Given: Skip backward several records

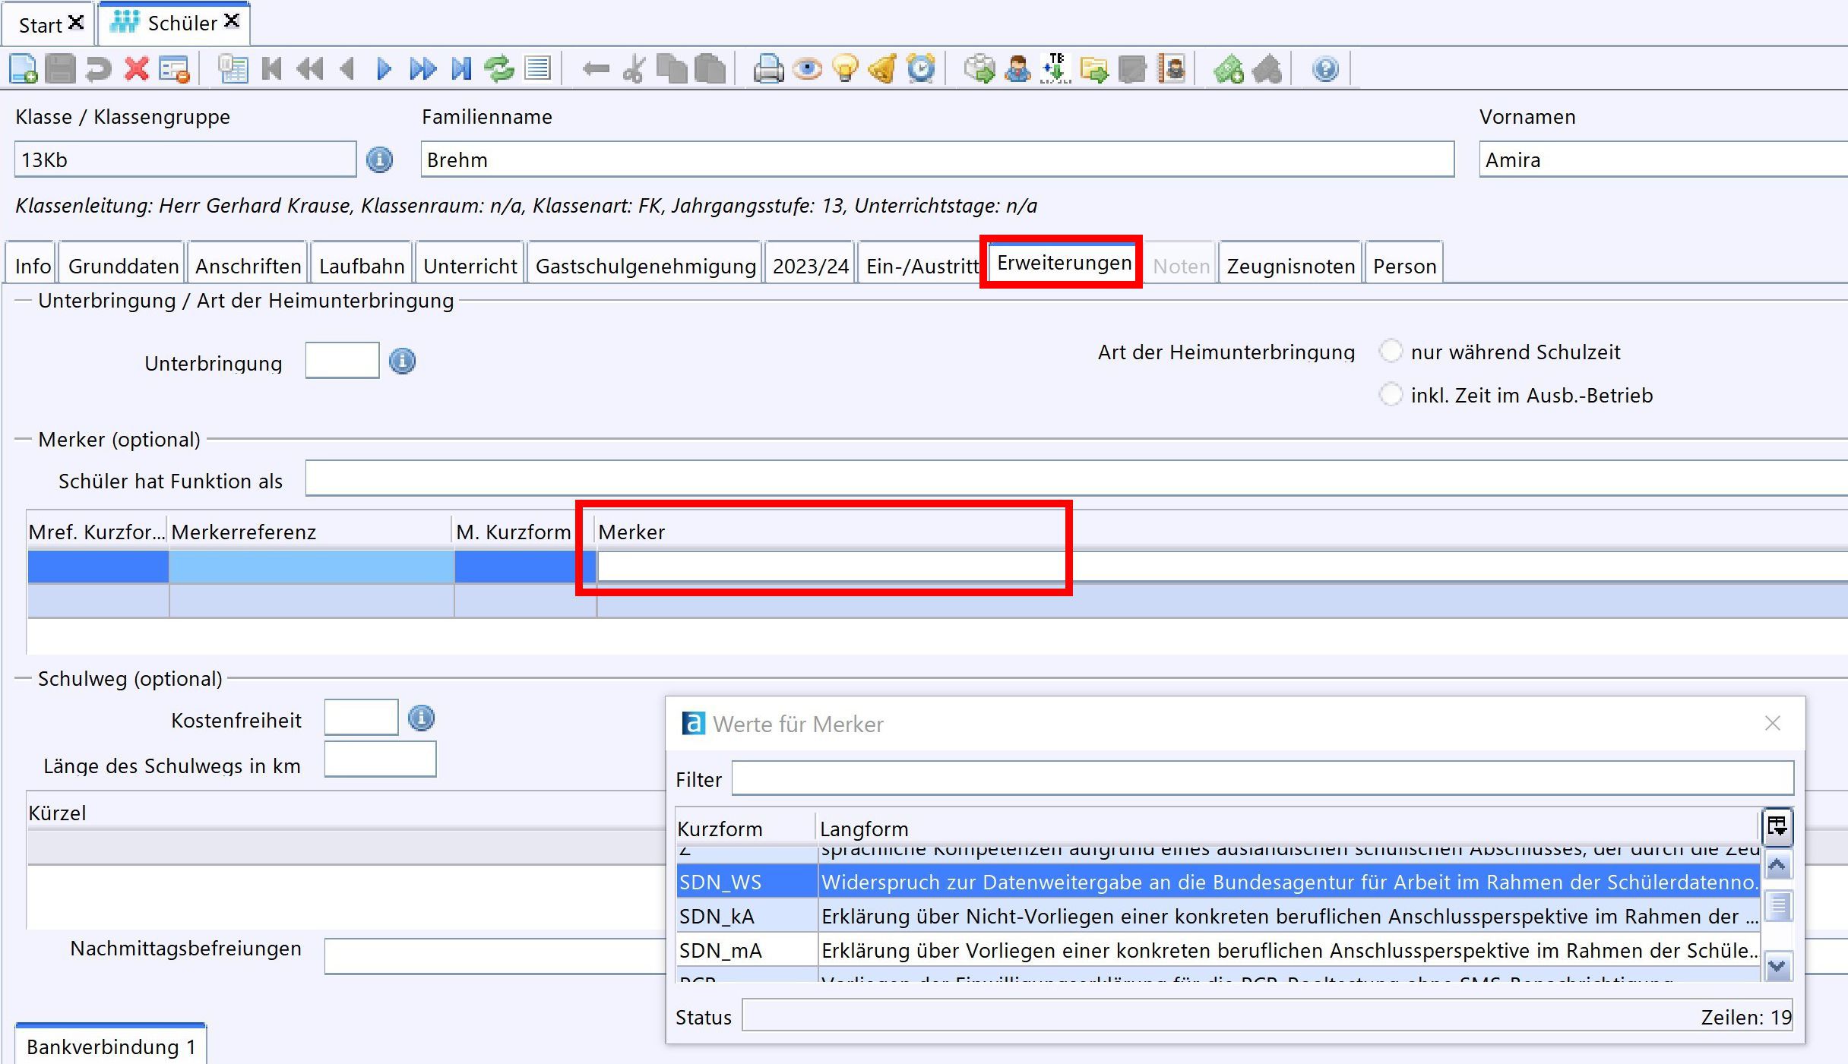Looking at the screenshot, I should pos(310,69).
